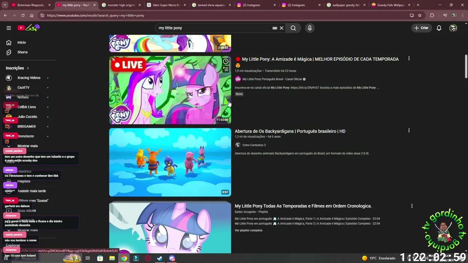Open File Explorer from the taskbar

pos(112,258)
